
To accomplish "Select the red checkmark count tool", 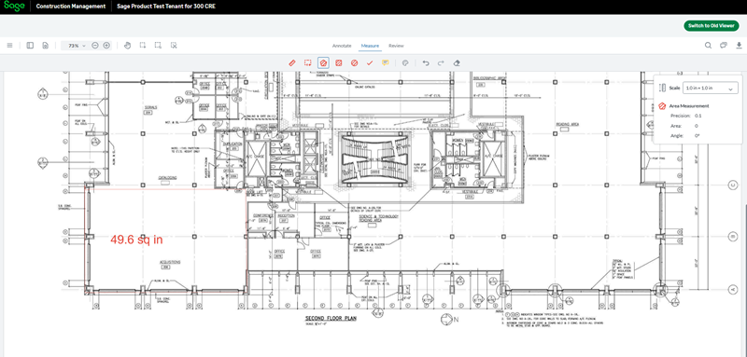I will pyautogui.click(x=370, y=62).
